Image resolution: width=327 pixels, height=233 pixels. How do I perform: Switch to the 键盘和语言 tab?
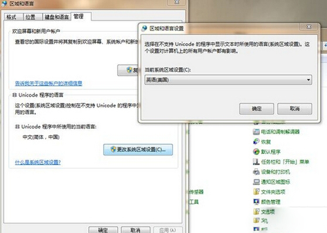[57, 17]
